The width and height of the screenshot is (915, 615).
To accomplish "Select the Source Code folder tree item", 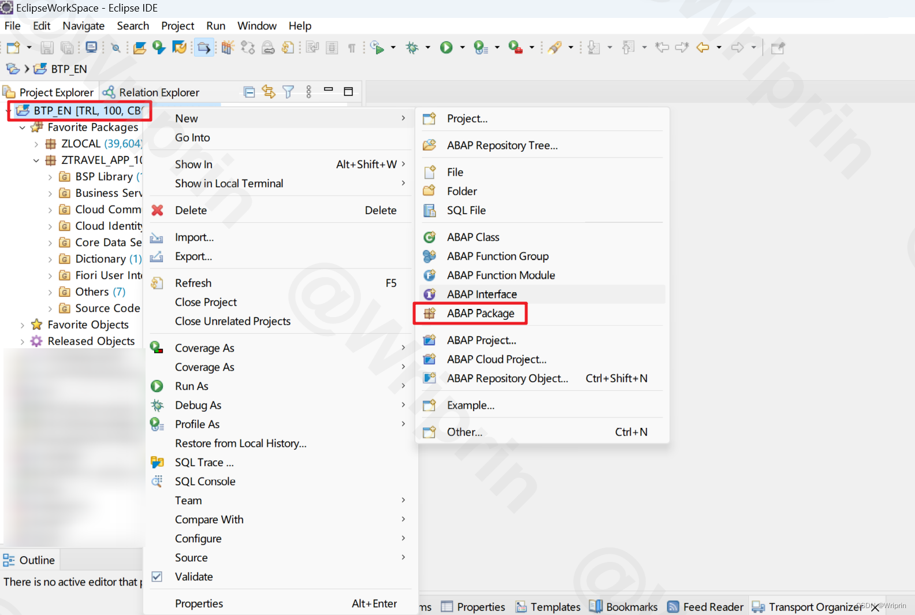I will [107, 308].
